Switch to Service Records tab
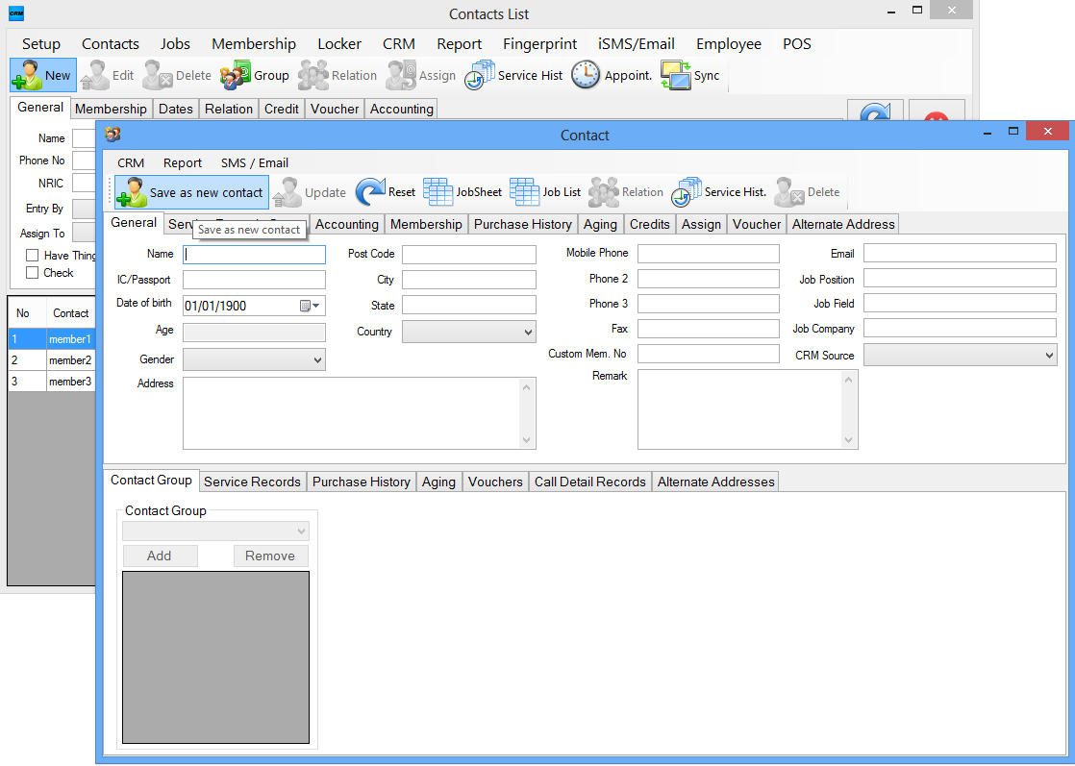The image size is (1075, 766). [x=252, y=482]
